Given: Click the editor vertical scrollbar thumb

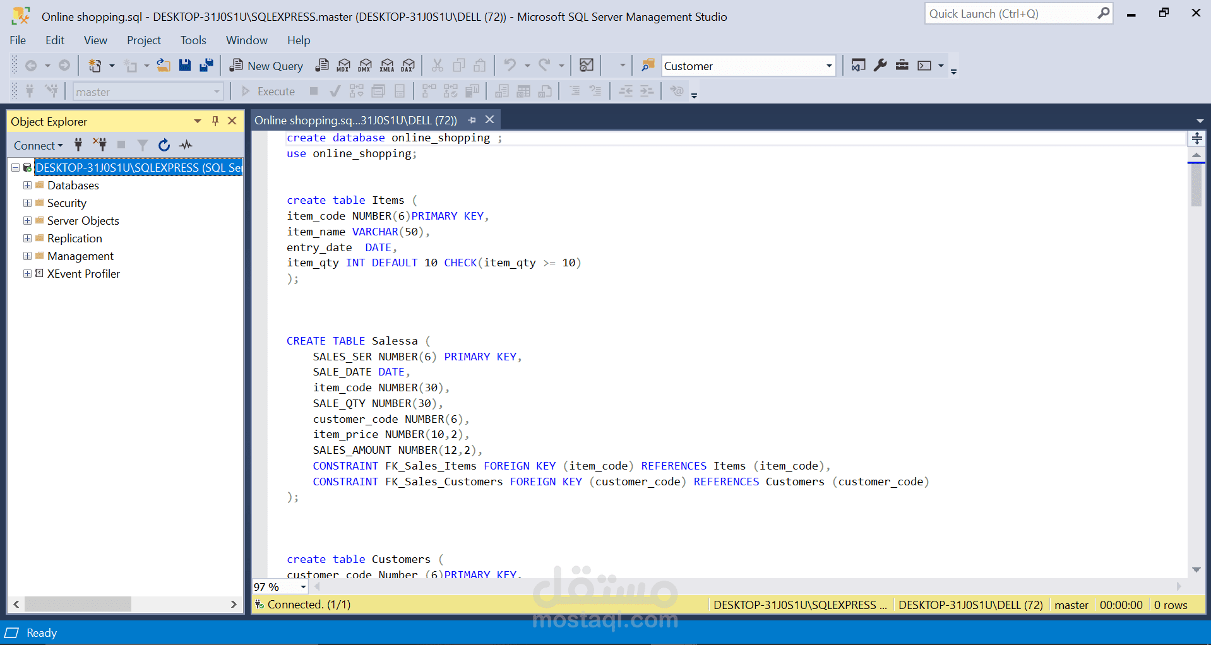Looking at the screenshot, I should pos(1196,186).
